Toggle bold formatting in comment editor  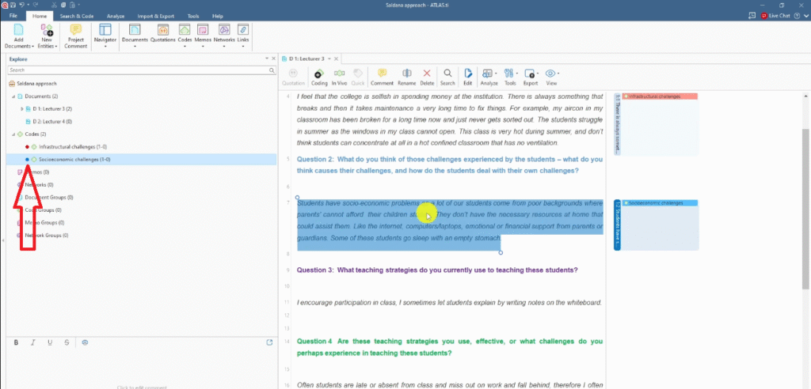(17, 342)
